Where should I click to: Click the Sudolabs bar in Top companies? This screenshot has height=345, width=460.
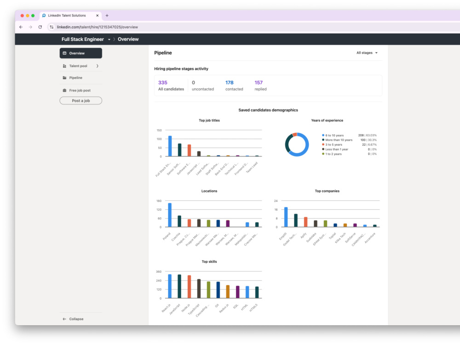(316, 224)
